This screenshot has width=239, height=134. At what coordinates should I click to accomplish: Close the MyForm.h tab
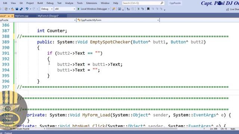pos(12,16)
